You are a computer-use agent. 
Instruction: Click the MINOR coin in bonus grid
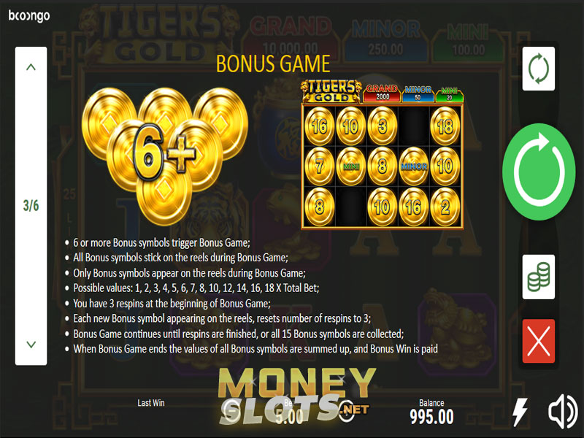[414, 166]
